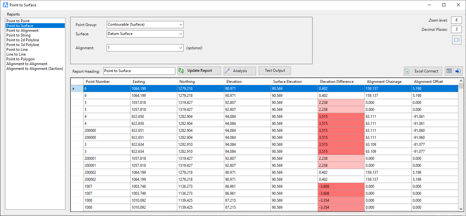Click the Excel Connect button
This screenshot has width=466, height=216.
[x=423, y=71]
